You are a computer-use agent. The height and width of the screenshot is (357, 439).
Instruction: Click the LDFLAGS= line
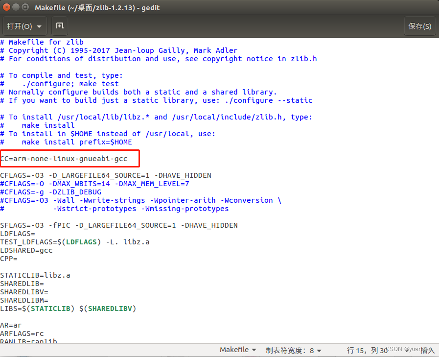click(x=18, y=234)
